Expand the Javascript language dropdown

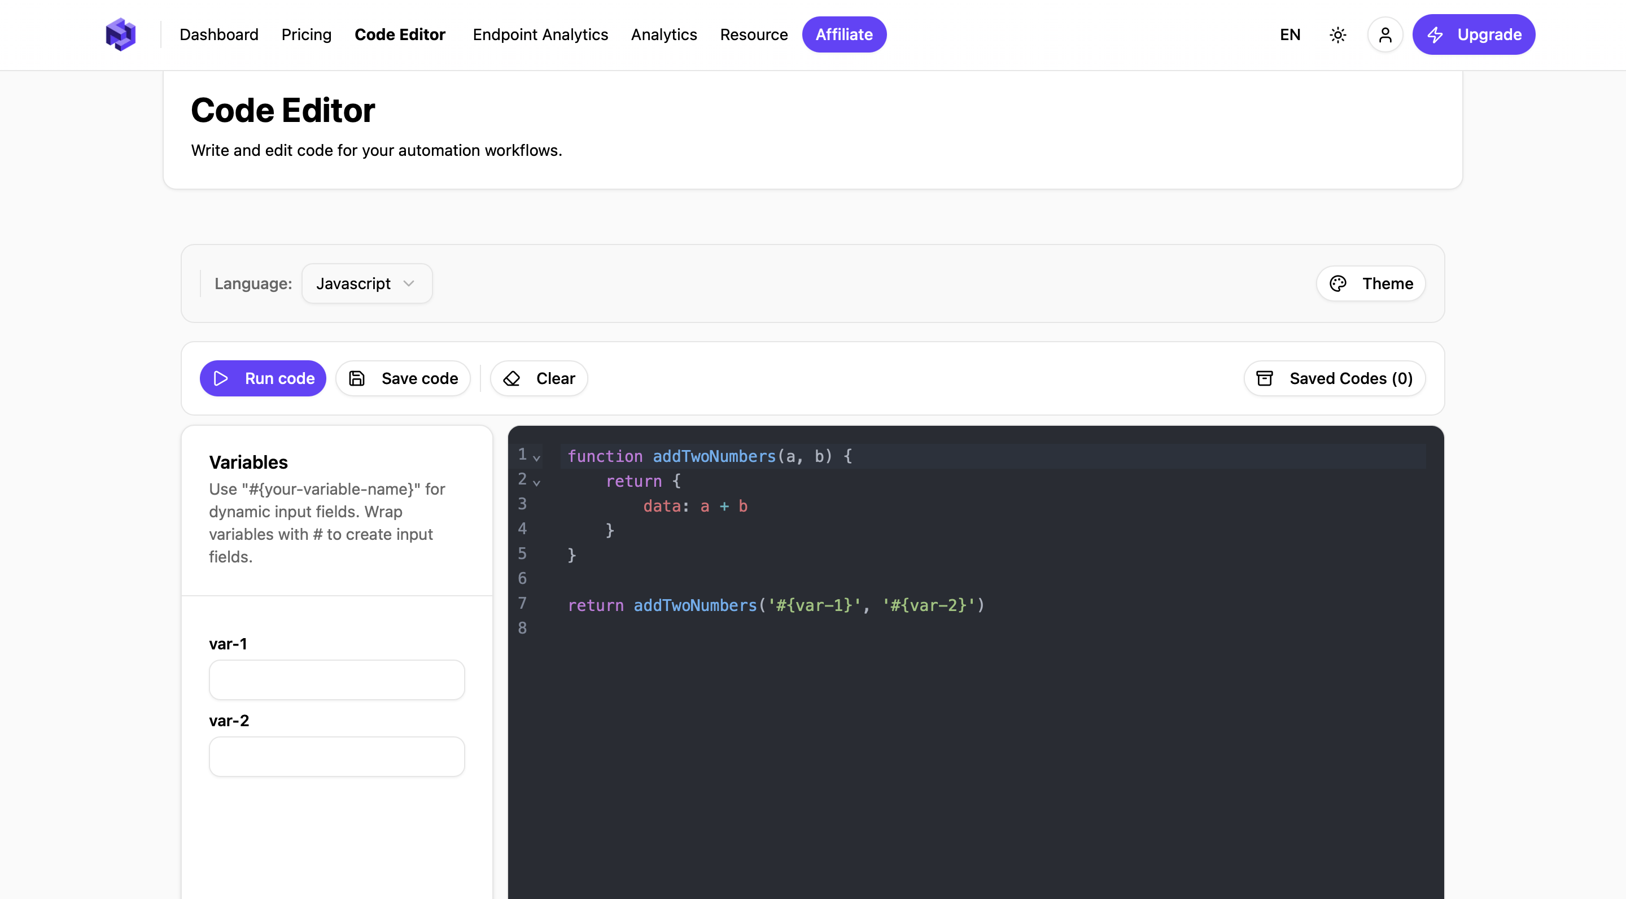pyautogui.click(x=367, y=283)
